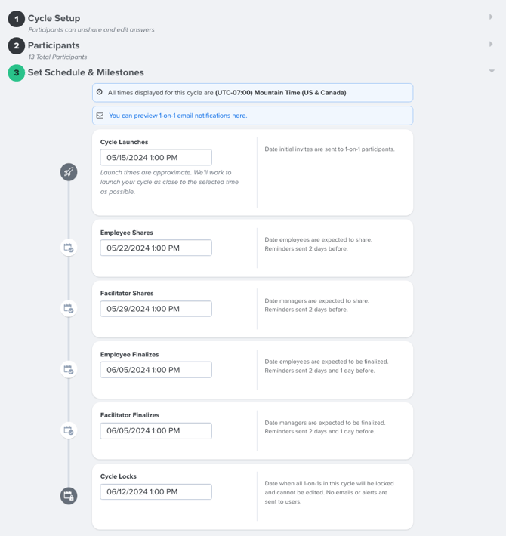The image size is (506, 536).
Task: Click the Employee Shares calendar milestone icon
Action: point(69,248)
